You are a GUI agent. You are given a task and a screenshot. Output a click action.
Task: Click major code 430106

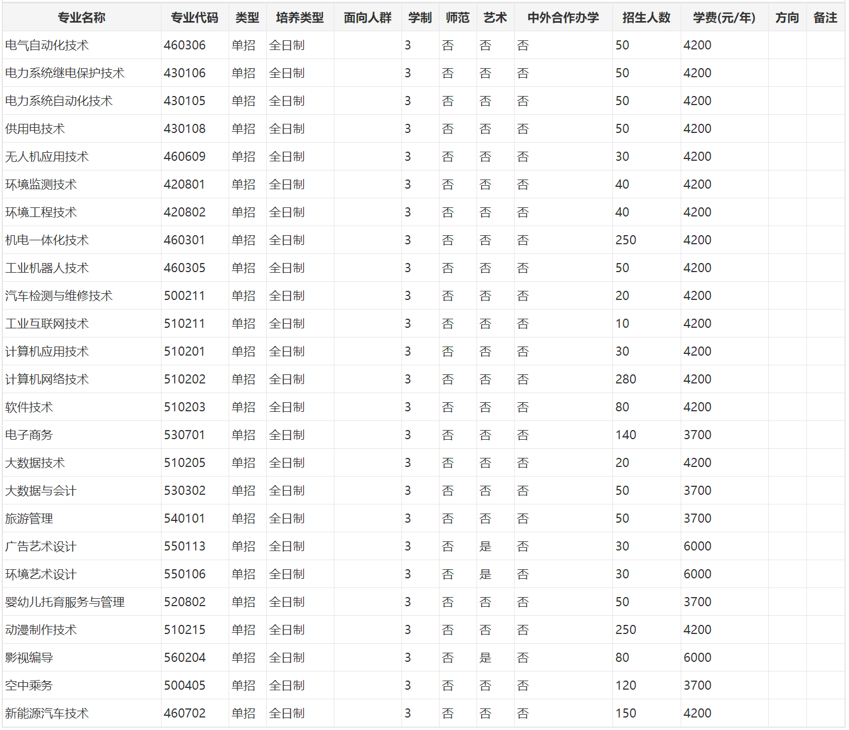pos(185,73)
